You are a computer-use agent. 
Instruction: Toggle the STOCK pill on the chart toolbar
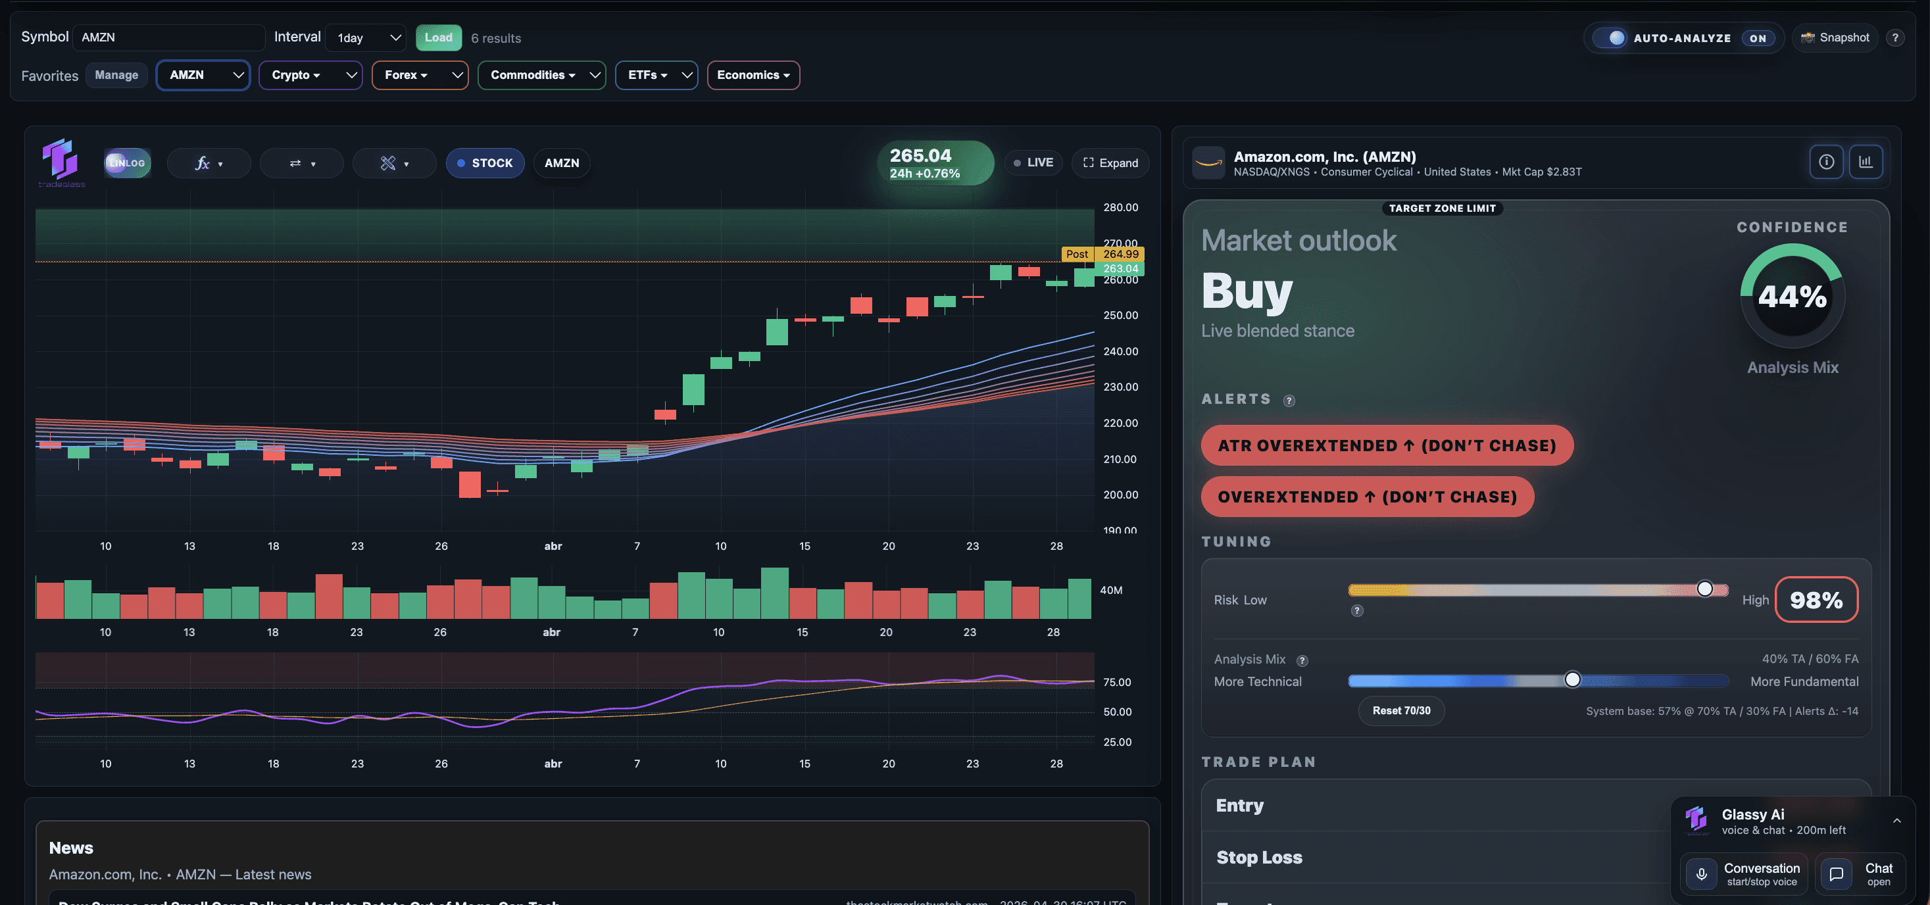point(485,163)
